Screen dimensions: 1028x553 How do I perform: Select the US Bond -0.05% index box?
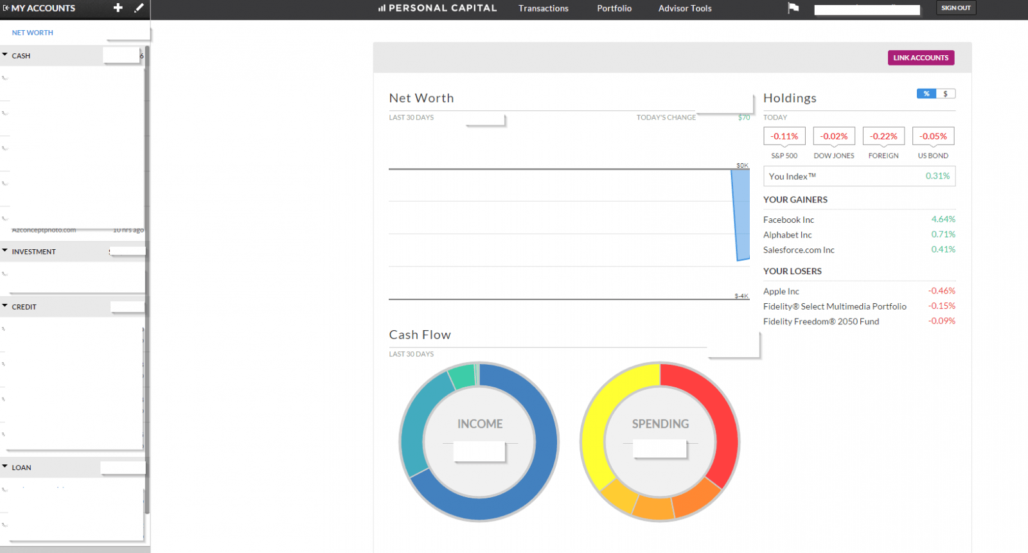point(933,136)
